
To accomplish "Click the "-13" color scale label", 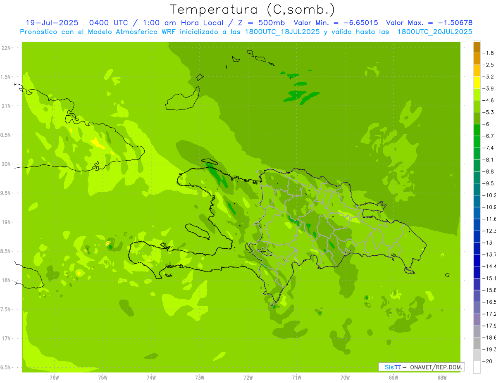I will (487, 243).
